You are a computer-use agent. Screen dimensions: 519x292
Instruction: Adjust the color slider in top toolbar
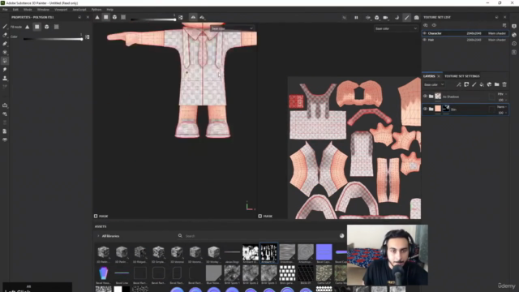pos(153,19)
